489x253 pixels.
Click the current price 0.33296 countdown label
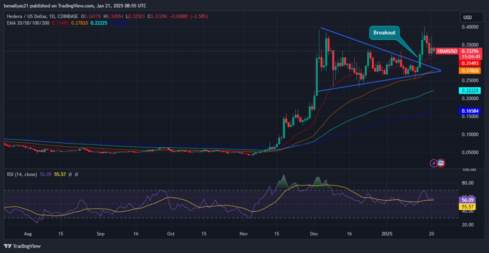coord(470,54)
